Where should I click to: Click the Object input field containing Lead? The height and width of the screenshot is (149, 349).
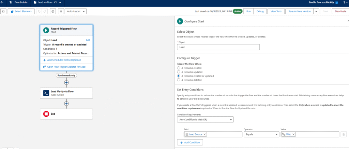218,47
